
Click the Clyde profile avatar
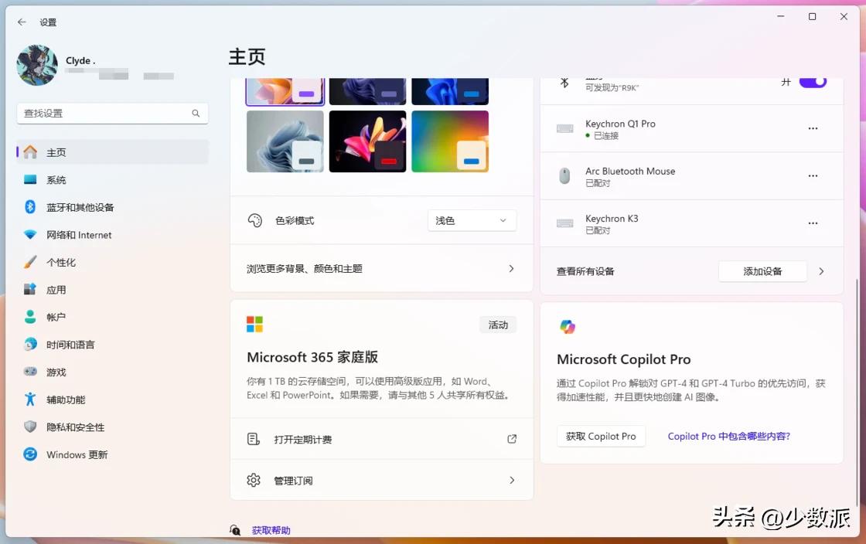pos(37,65)
